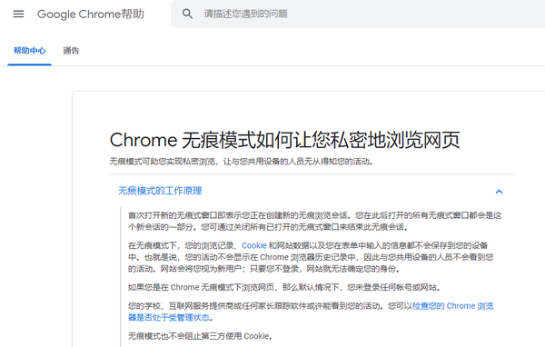Open the 通告 tab
545x347 pixels.
71,51
